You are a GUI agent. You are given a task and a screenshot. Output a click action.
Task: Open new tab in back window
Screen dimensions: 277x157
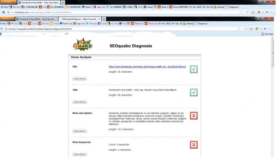[x=63, y=2]
